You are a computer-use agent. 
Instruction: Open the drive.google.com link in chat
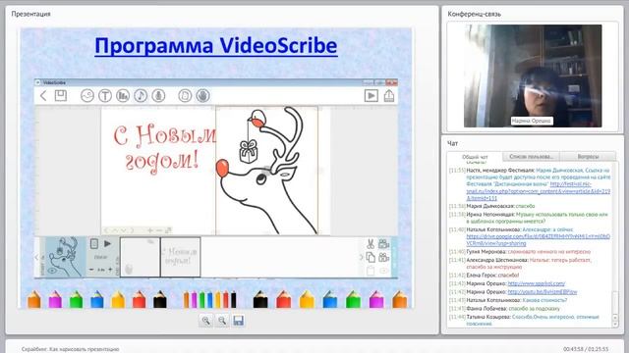(x=538, y=239)
